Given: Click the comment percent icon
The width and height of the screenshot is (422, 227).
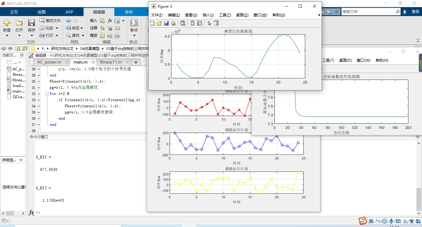Looking at the screenshot, I should point(102,28).
